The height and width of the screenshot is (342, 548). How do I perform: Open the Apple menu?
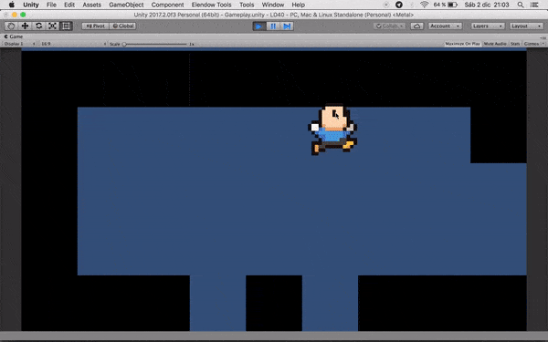12,5
